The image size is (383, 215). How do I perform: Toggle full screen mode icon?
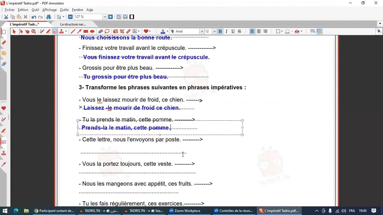(x=132, y=17)
